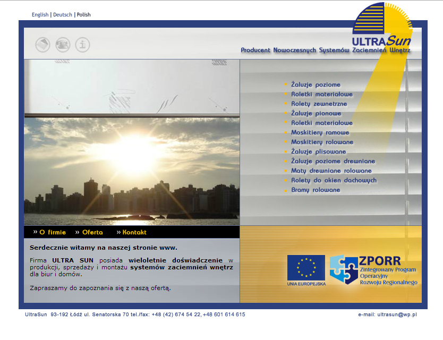Click the sunset city skyline photo
443x340 pixels.
click(x=132, y=171)
